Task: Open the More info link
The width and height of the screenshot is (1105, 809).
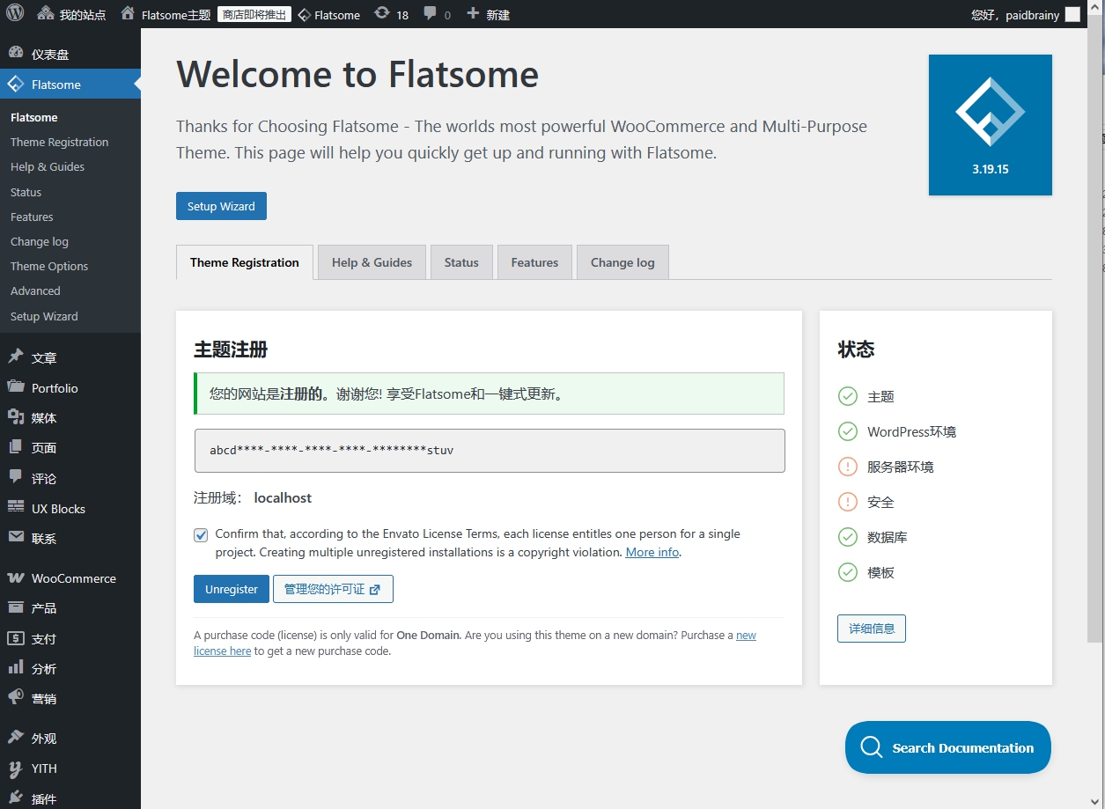Action: (x=652, y=552)
